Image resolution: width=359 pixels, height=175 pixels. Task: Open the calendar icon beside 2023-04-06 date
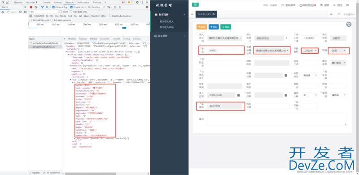coord(238,95)
